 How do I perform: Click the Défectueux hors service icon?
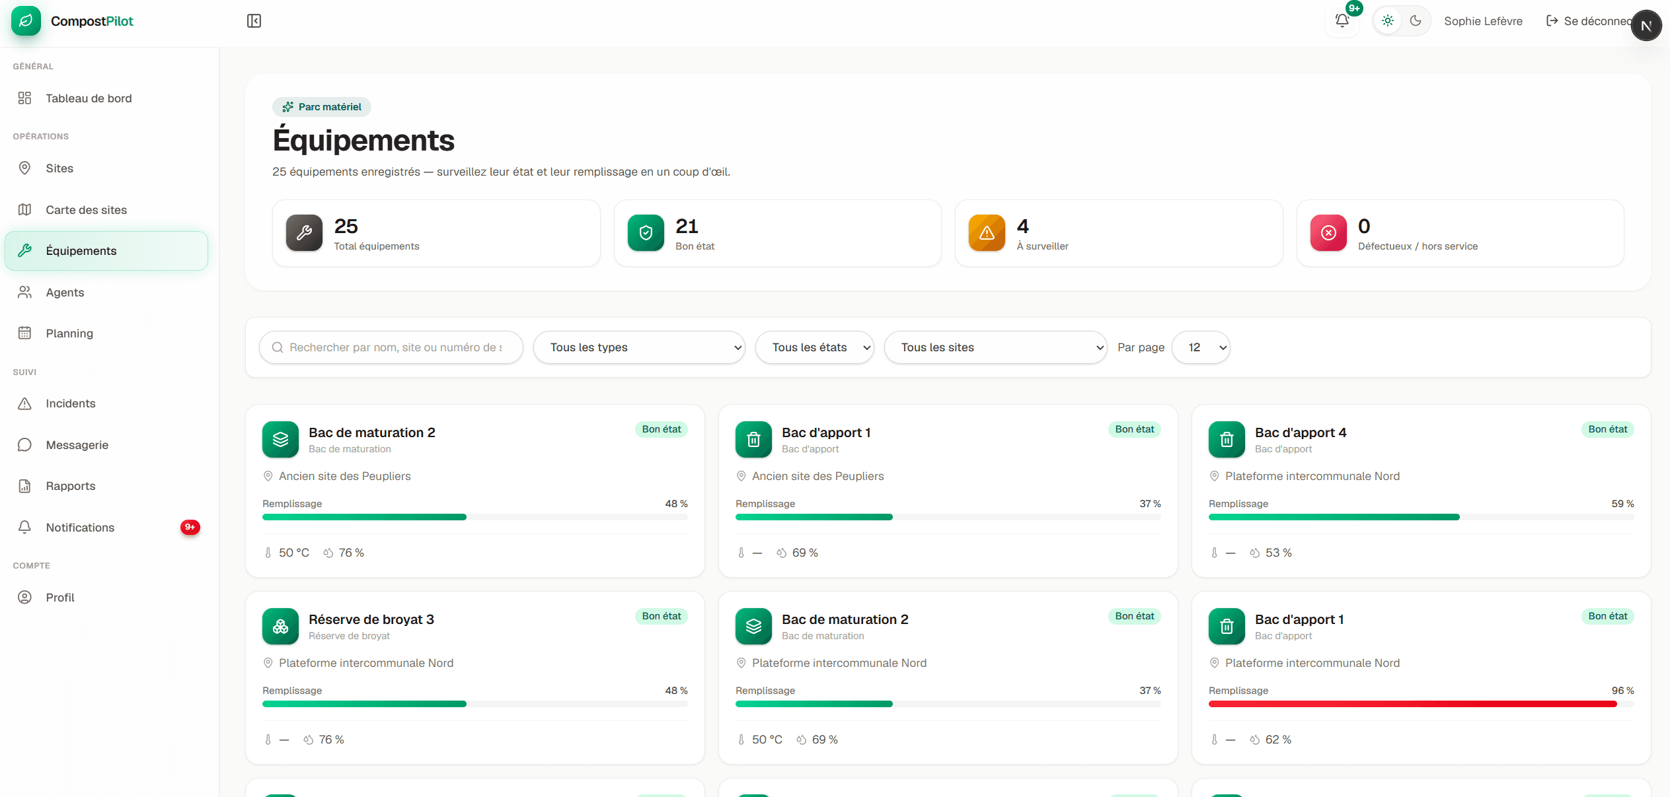click(x=1328, y=233)
